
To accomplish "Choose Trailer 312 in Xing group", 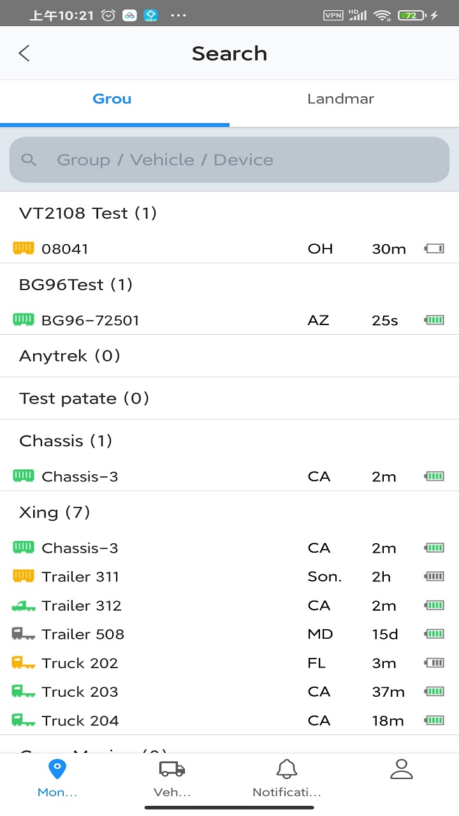I will [x=229, y=605].
